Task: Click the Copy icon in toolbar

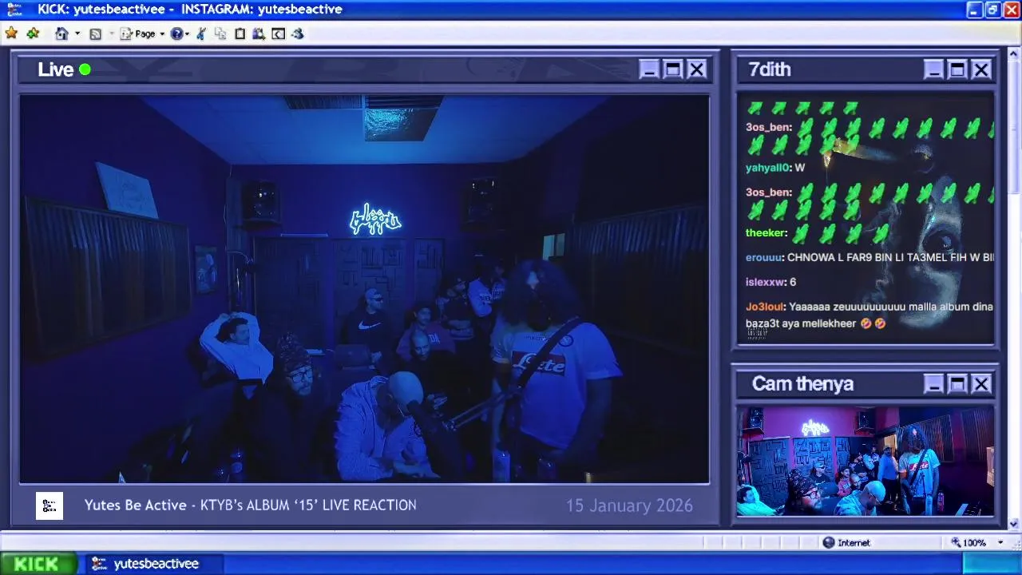Action: (220, 34)
